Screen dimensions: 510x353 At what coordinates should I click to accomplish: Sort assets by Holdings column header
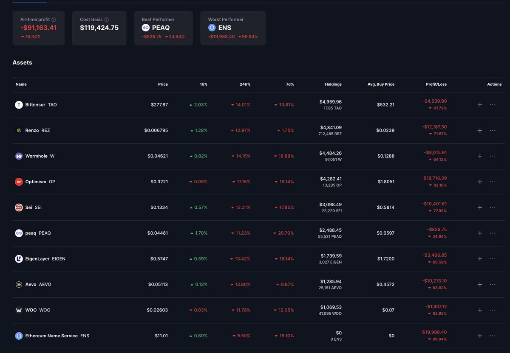(x=333, y=84)
